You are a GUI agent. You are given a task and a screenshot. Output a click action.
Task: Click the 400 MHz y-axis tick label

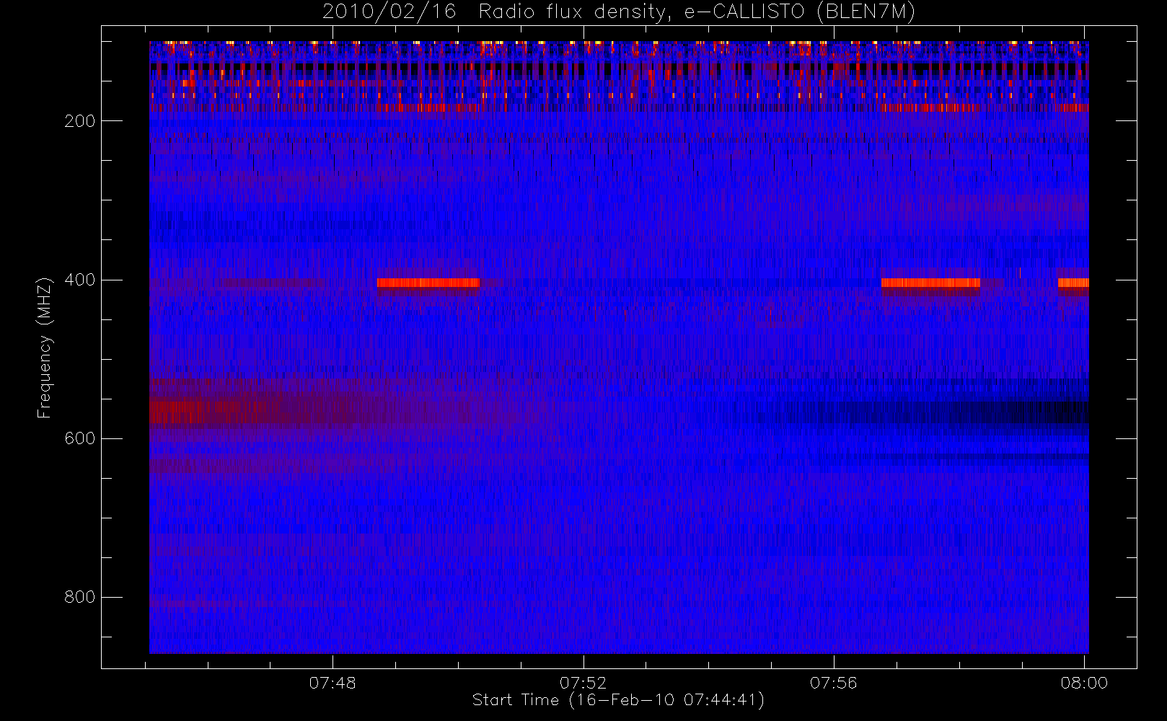pyautogui.click(x=79, y=280)
